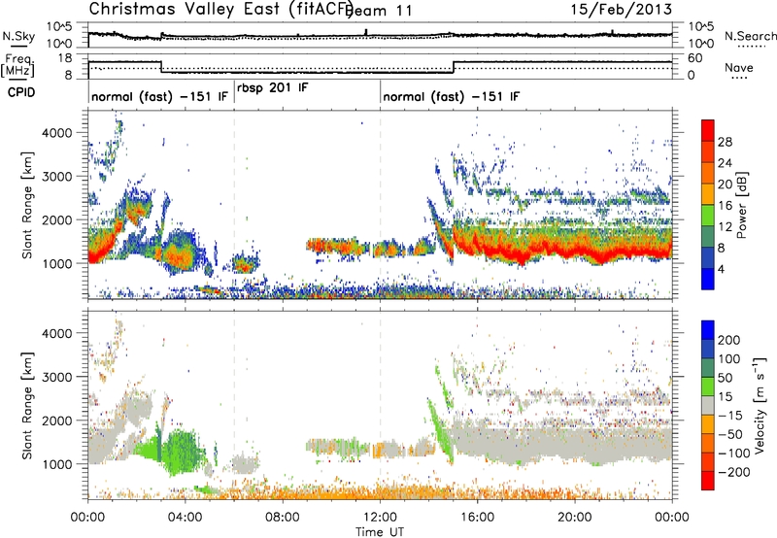
Task: Click the red top of power colorbar
Action: pos(708,131)
